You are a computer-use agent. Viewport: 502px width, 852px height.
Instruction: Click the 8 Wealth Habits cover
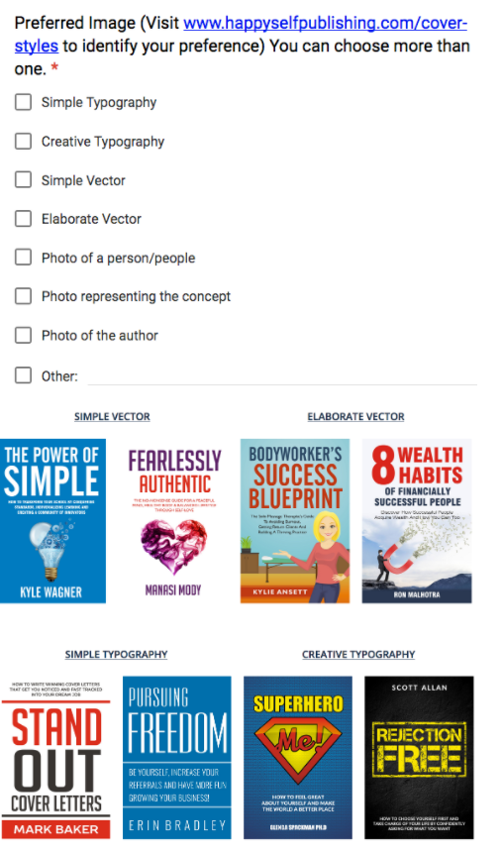click(x=417, y=521)
